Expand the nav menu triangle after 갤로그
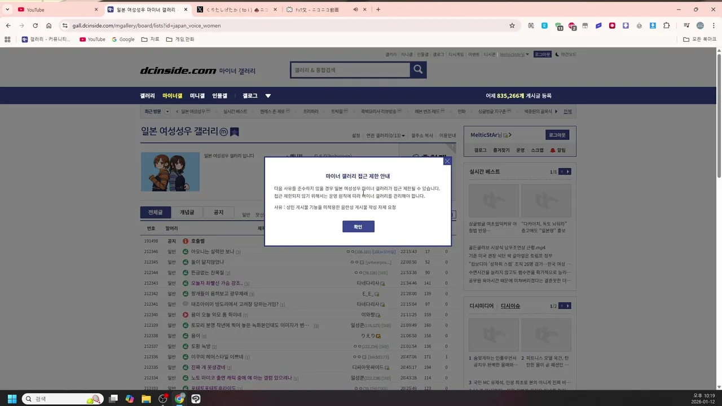722x406 pixels. point(268,96)
